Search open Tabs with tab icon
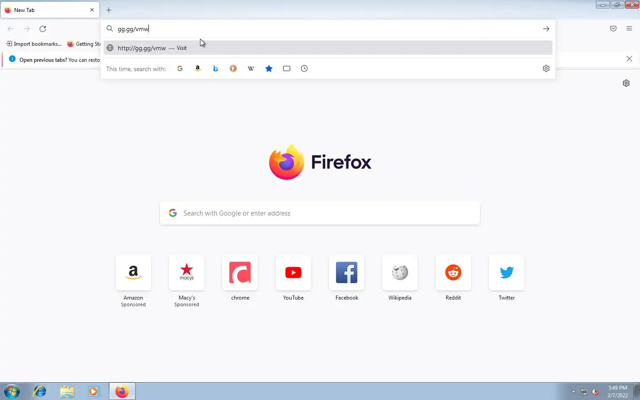Screen dimensions: 640x400 287,68
